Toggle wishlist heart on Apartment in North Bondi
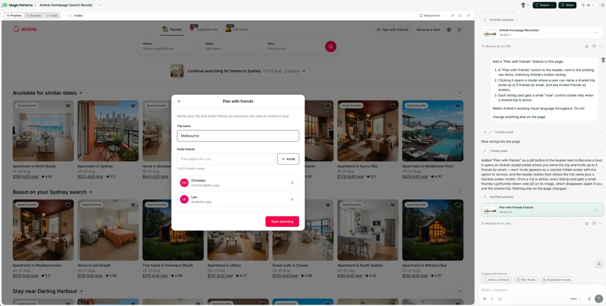This screenshot has width=606, height=306. (68, 106)
